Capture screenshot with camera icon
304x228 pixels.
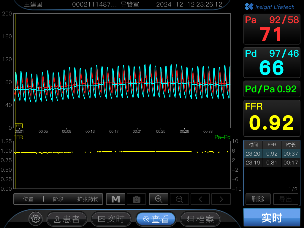[136, 199]
